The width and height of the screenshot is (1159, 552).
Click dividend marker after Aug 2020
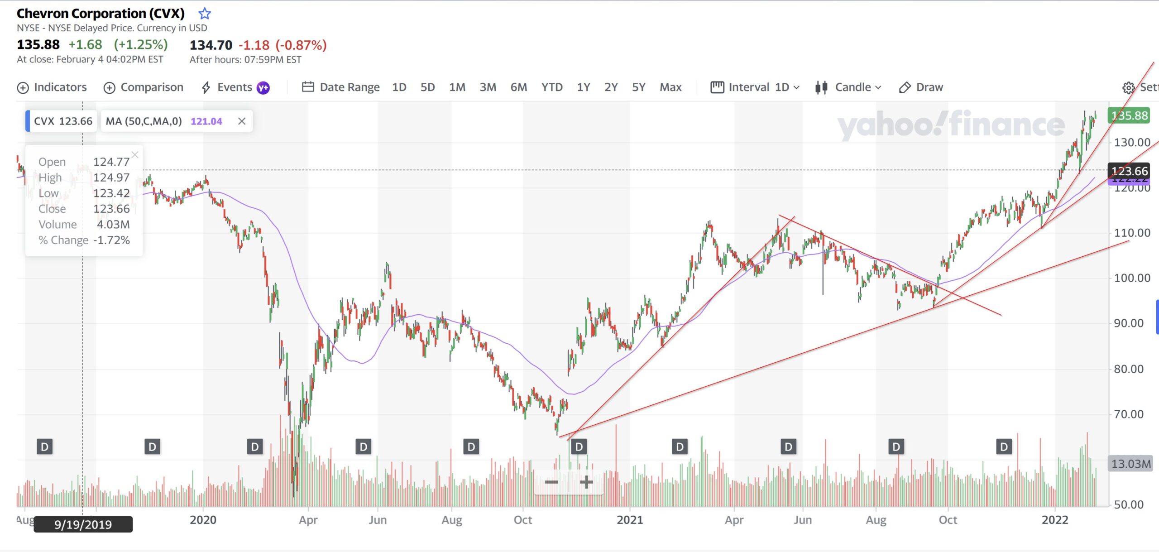(x=471, y=447)
